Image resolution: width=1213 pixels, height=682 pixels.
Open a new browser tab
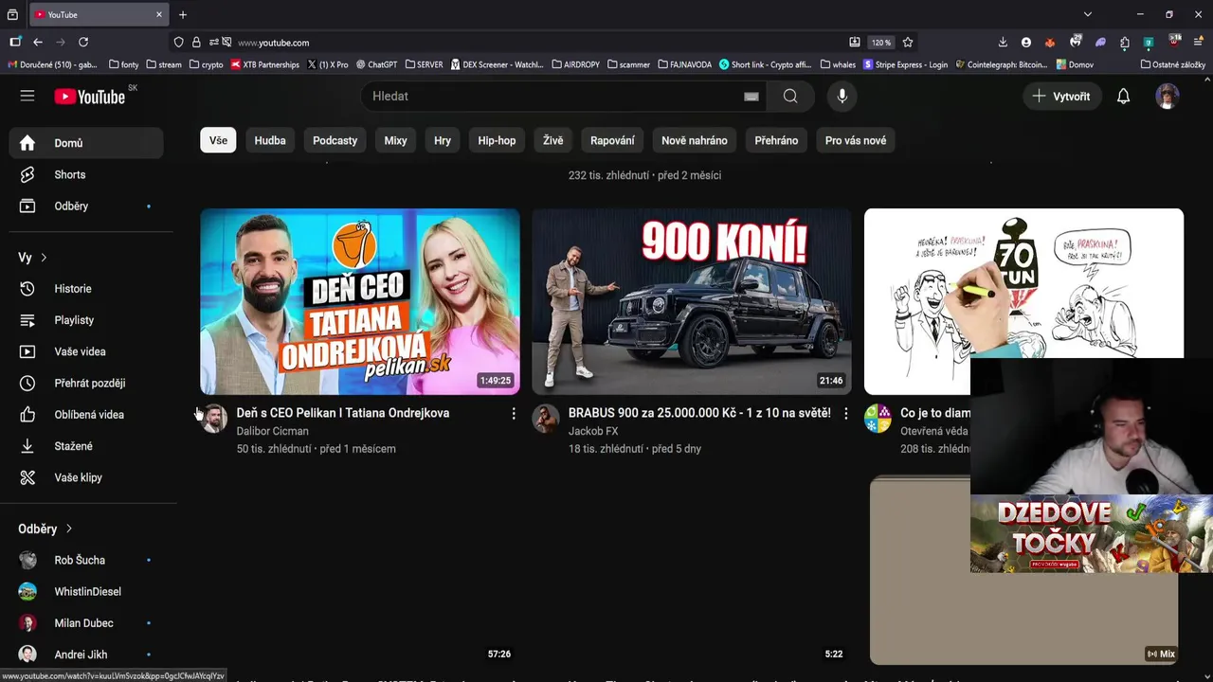click(183, 14)
